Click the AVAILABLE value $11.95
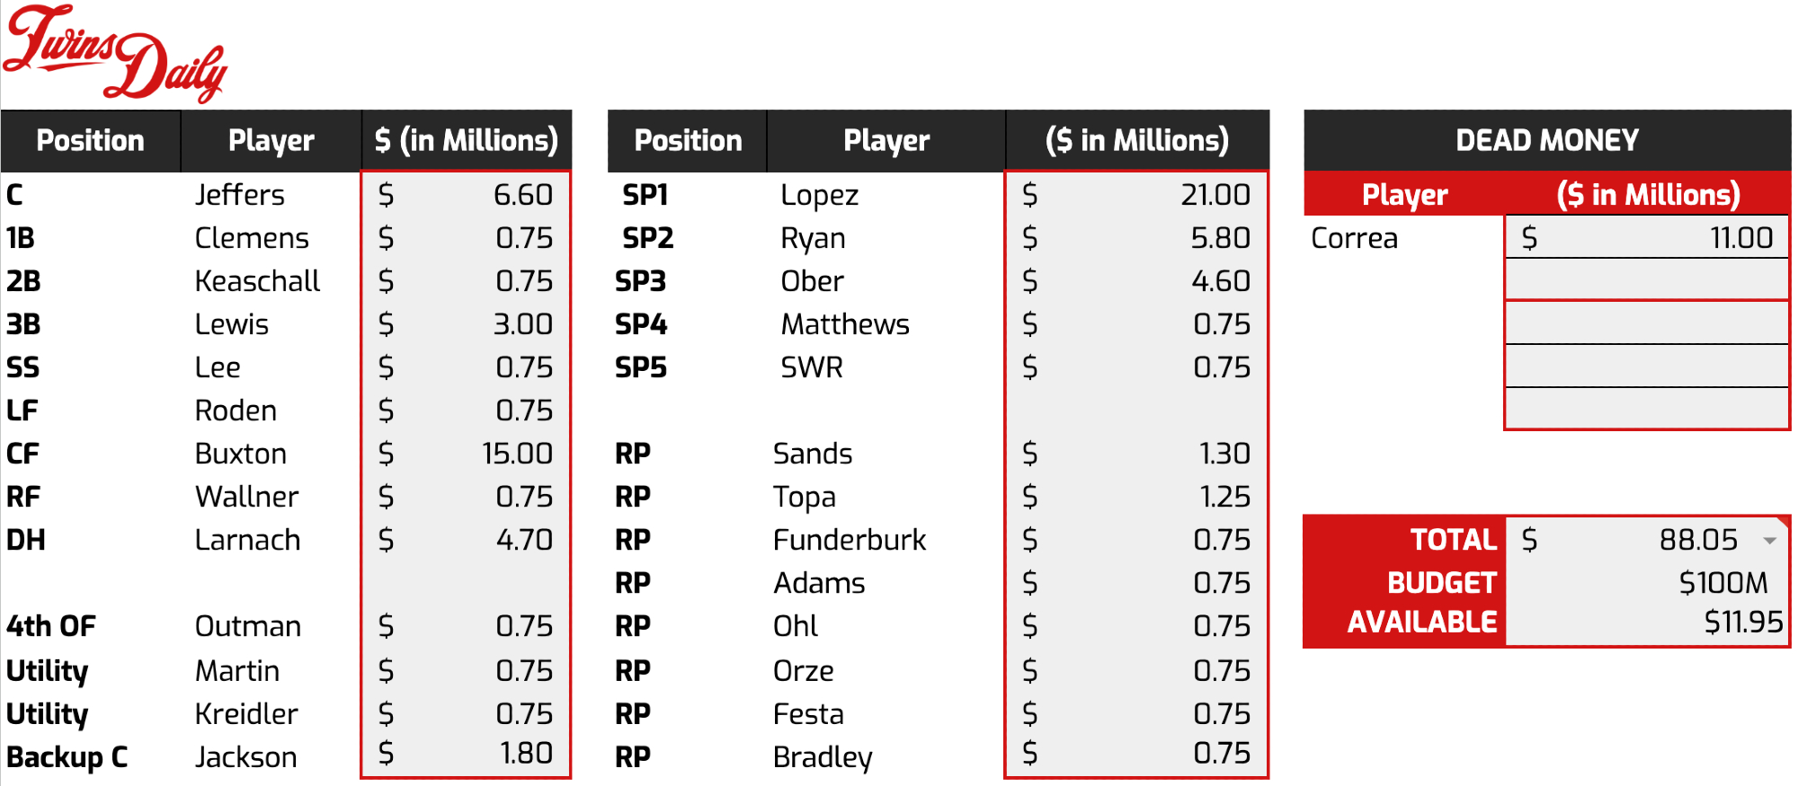The image size is (1798, 786). coord(1646,622)
